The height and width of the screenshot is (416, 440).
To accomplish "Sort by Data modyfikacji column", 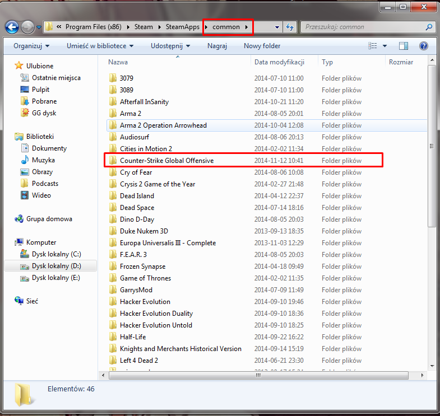I will (x=279, y=62).
